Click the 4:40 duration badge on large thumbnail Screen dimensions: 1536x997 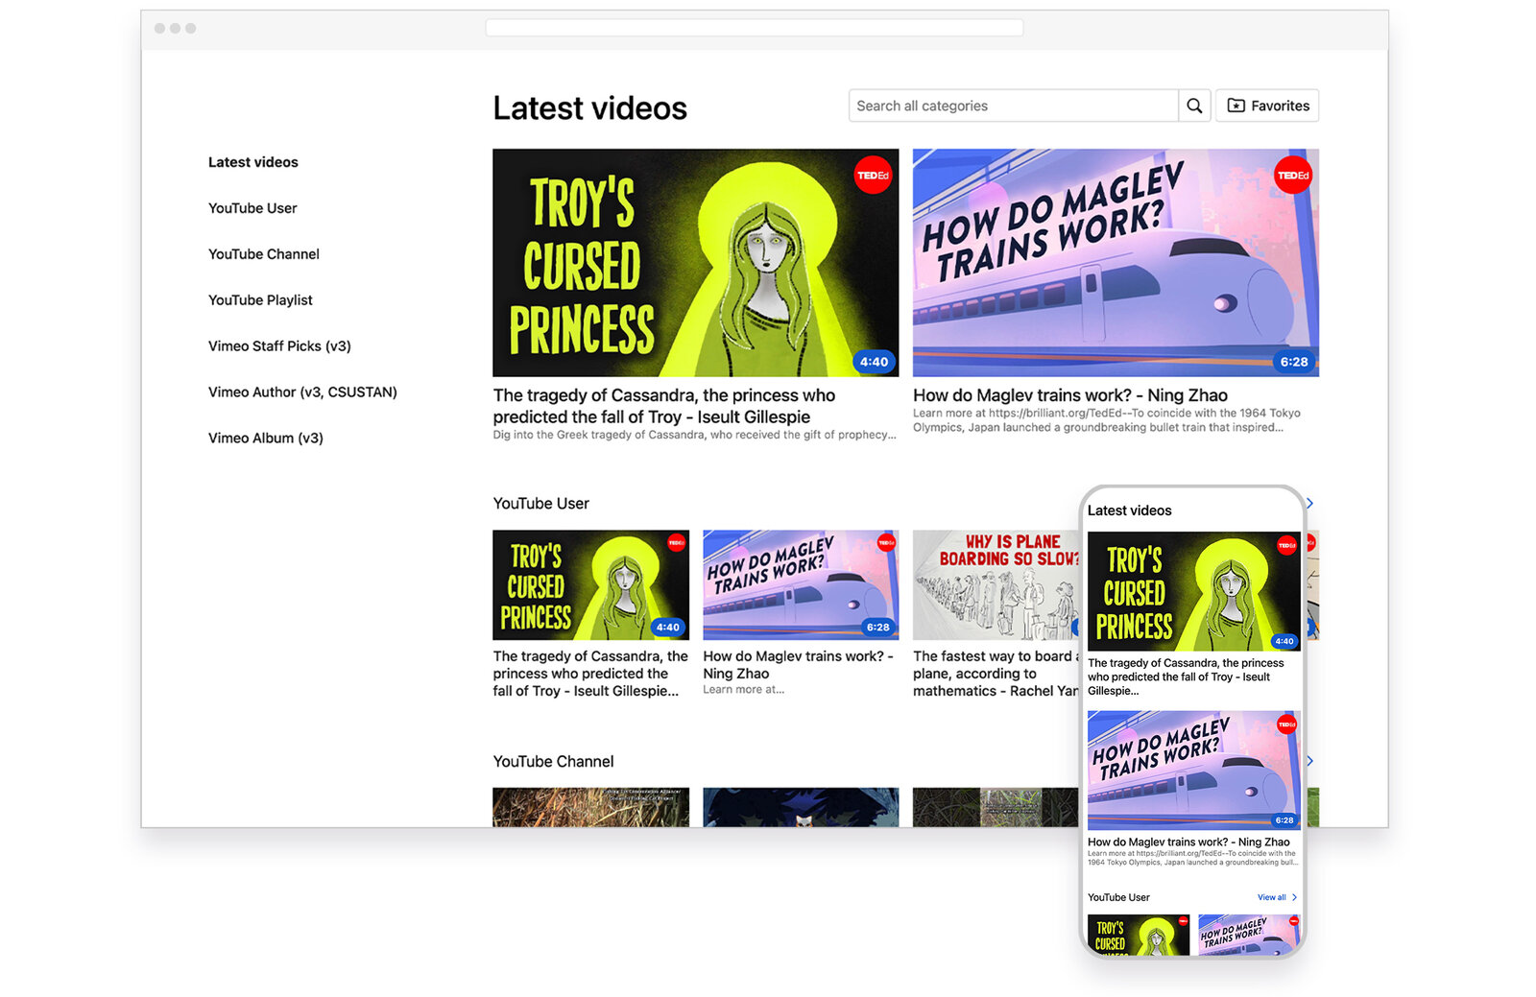coord(874,362)
